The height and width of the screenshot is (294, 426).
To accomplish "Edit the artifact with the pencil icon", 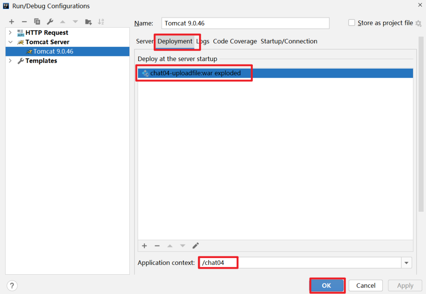I will click(x=196, y=246).
